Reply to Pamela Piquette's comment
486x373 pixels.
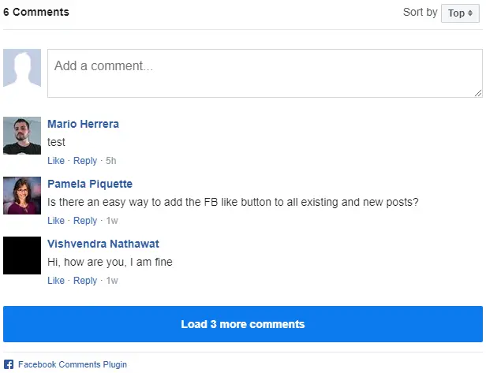pos(85,221)
